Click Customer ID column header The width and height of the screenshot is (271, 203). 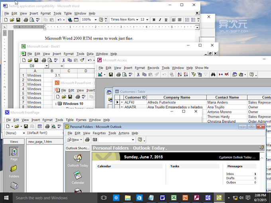click(135, 98)
